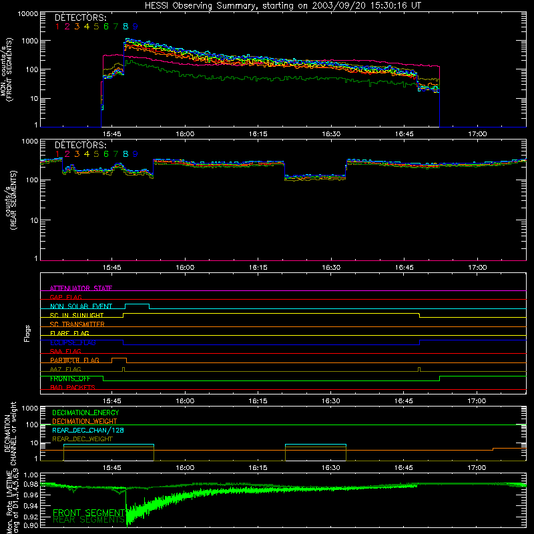Click the REAR_DEC_WEIGHT legend label
The width and height of the screenshot is (534, 534).
tap(82, 439)
